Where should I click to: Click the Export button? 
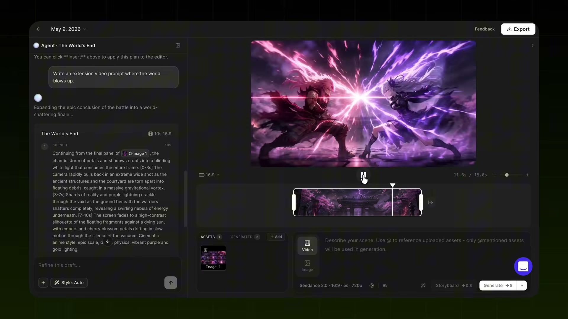click(x=518, y=29)
